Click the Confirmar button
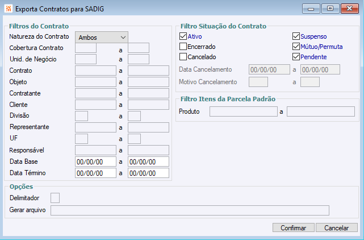 294,227
